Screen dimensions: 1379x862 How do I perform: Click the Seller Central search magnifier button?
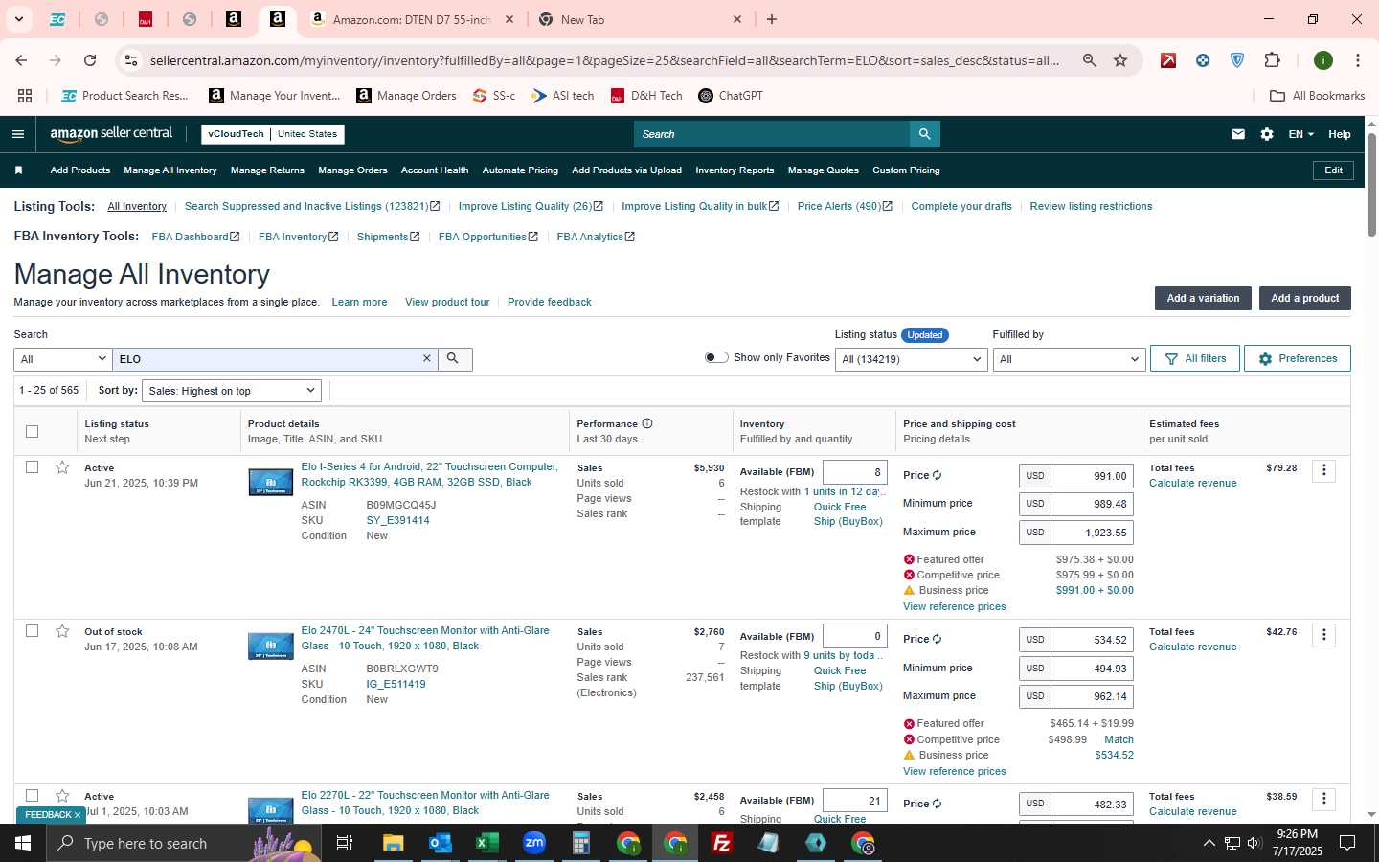pyautogui.click(x=924, y=134)
